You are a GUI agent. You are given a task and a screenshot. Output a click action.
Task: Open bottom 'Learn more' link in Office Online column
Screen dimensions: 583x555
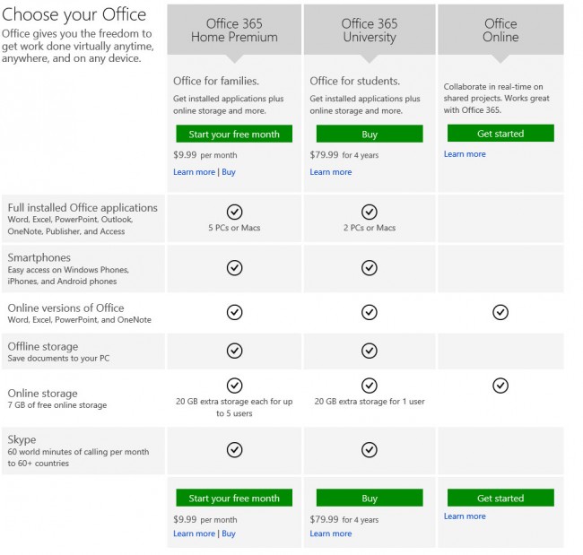point(465,516)
